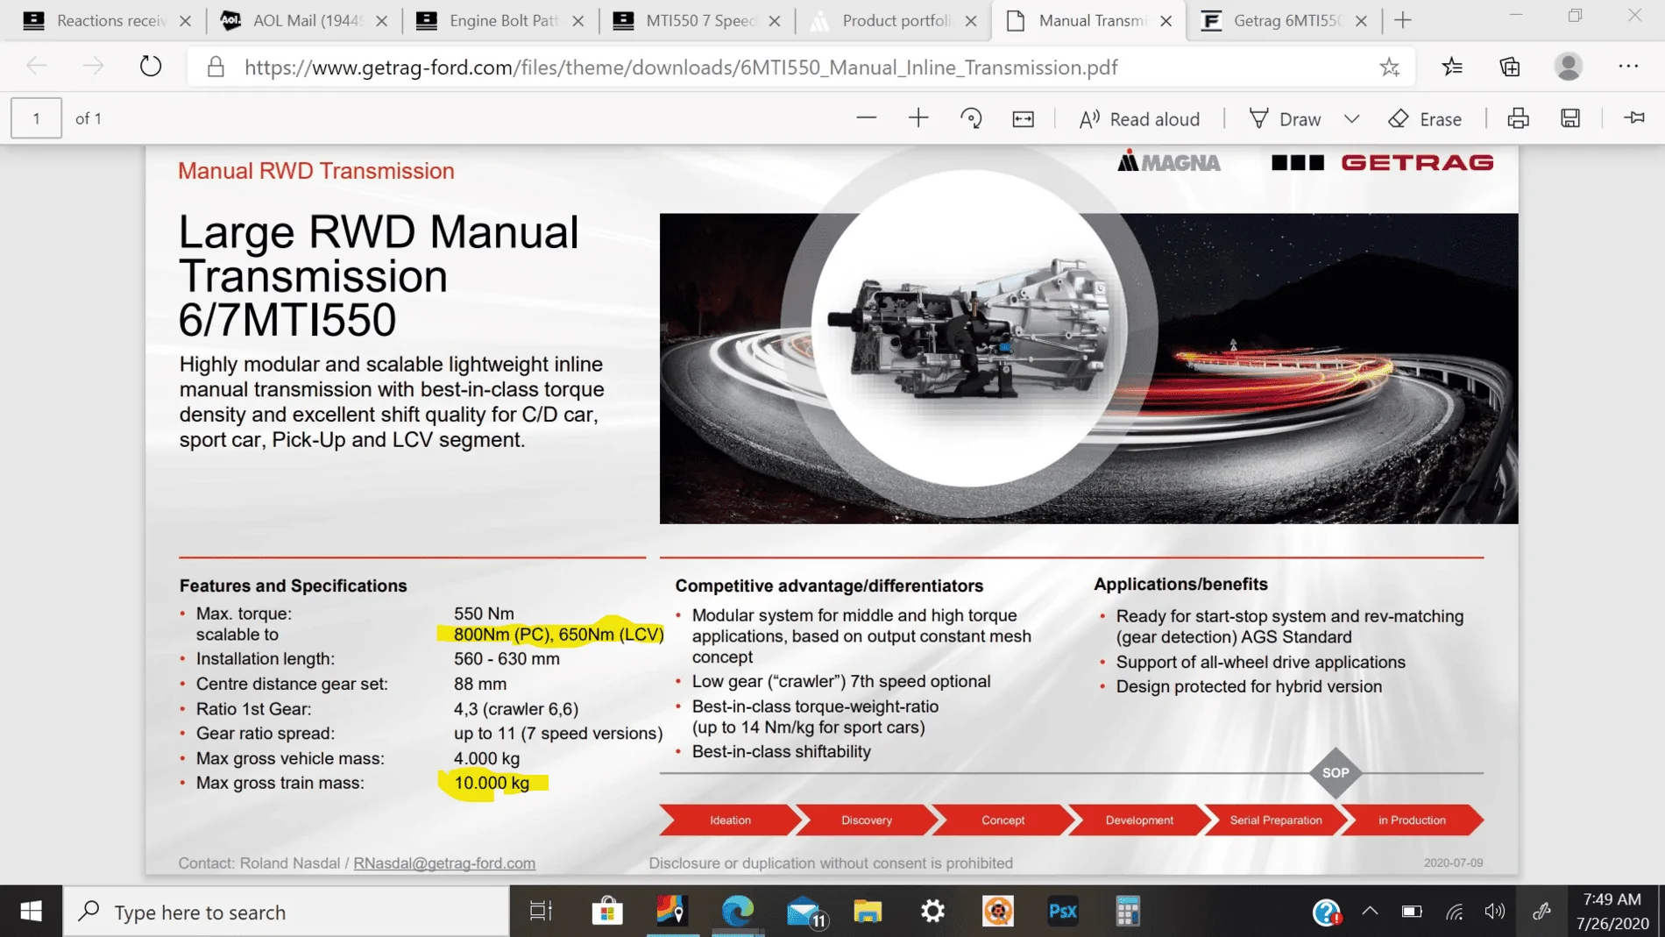The width and height of the screenshot is (1665, 937).
Task: Click the address bar URL
Action: click(681, 67)
